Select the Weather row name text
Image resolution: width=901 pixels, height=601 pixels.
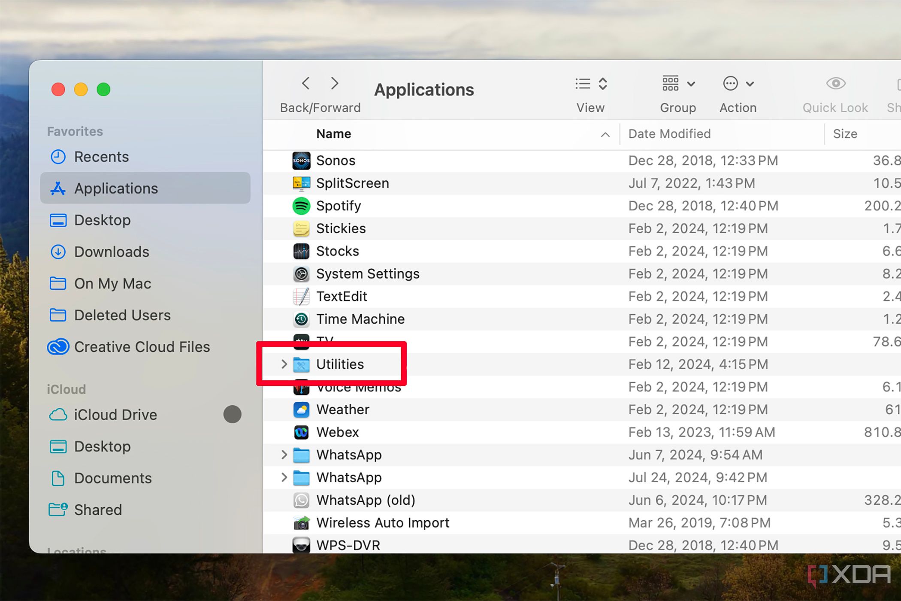click(x=342, y=410)
